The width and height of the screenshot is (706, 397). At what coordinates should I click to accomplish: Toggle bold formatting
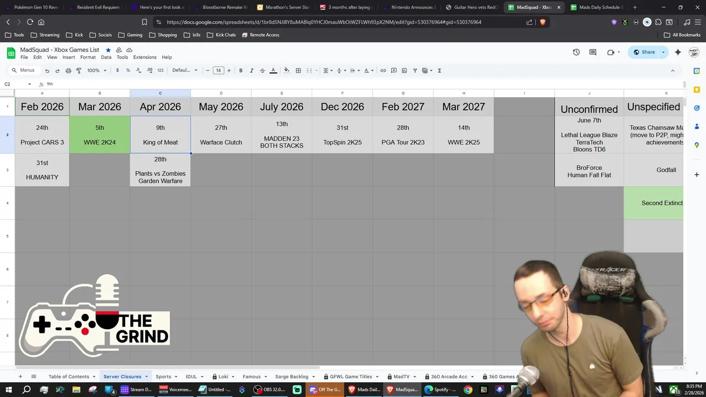tap(241, 71)
